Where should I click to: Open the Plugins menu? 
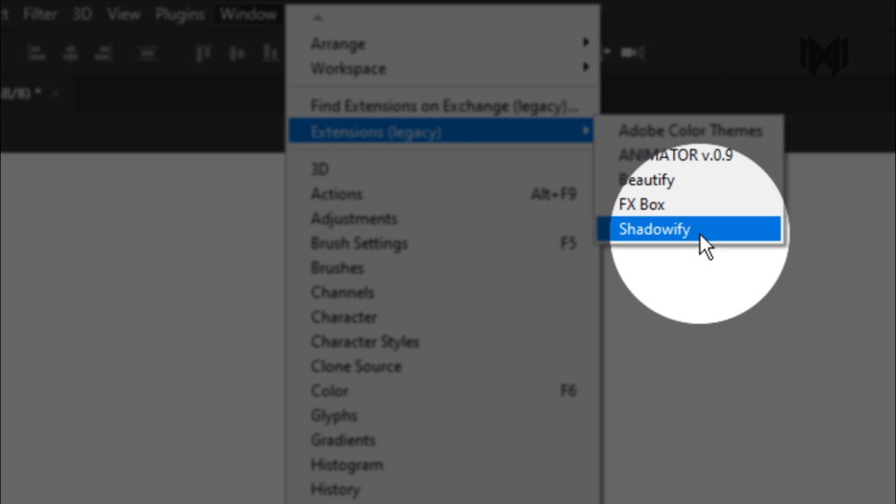(x=179, y=14)
